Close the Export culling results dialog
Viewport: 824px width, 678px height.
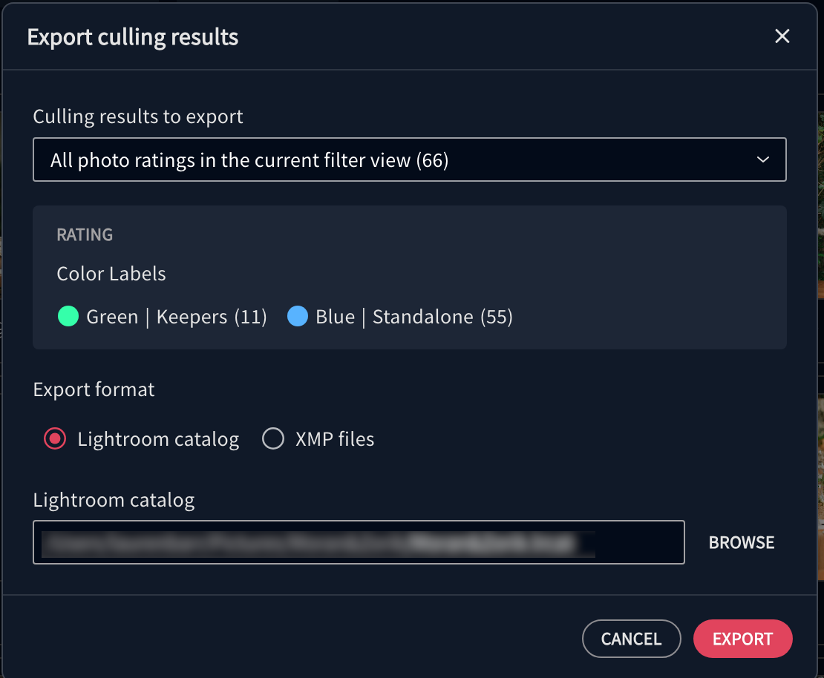(782, 36)
